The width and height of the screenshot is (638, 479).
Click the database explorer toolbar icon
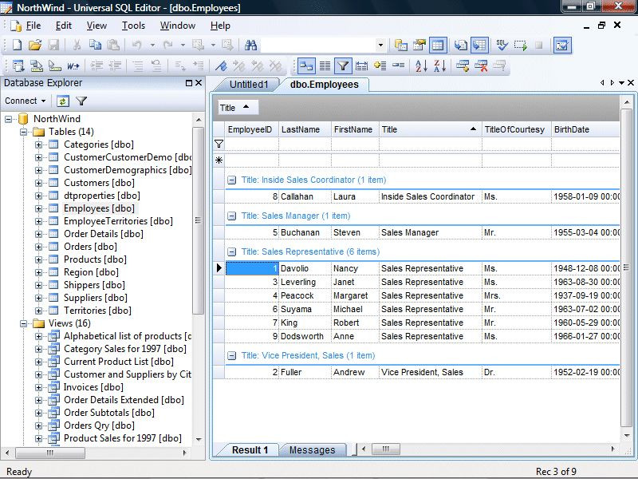(x=401, y=45)
